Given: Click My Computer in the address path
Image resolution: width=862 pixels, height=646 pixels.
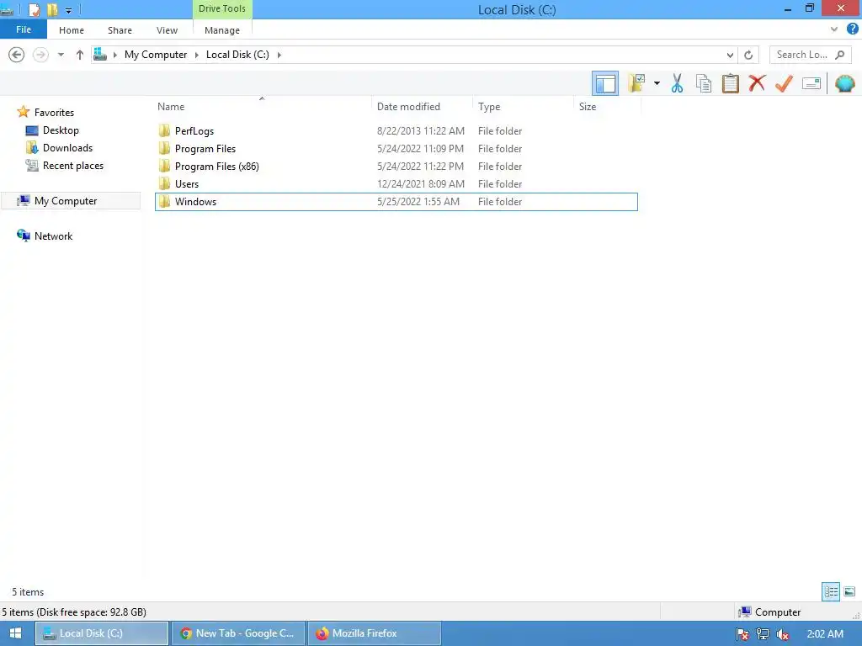Looking at the screenshot, I should point(156,55).
